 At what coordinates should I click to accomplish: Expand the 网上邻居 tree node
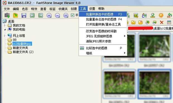5,36
